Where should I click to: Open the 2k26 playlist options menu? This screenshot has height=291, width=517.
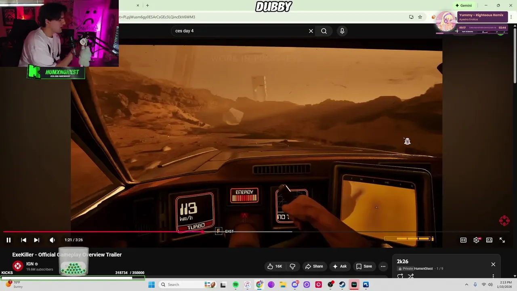[493, 276]
